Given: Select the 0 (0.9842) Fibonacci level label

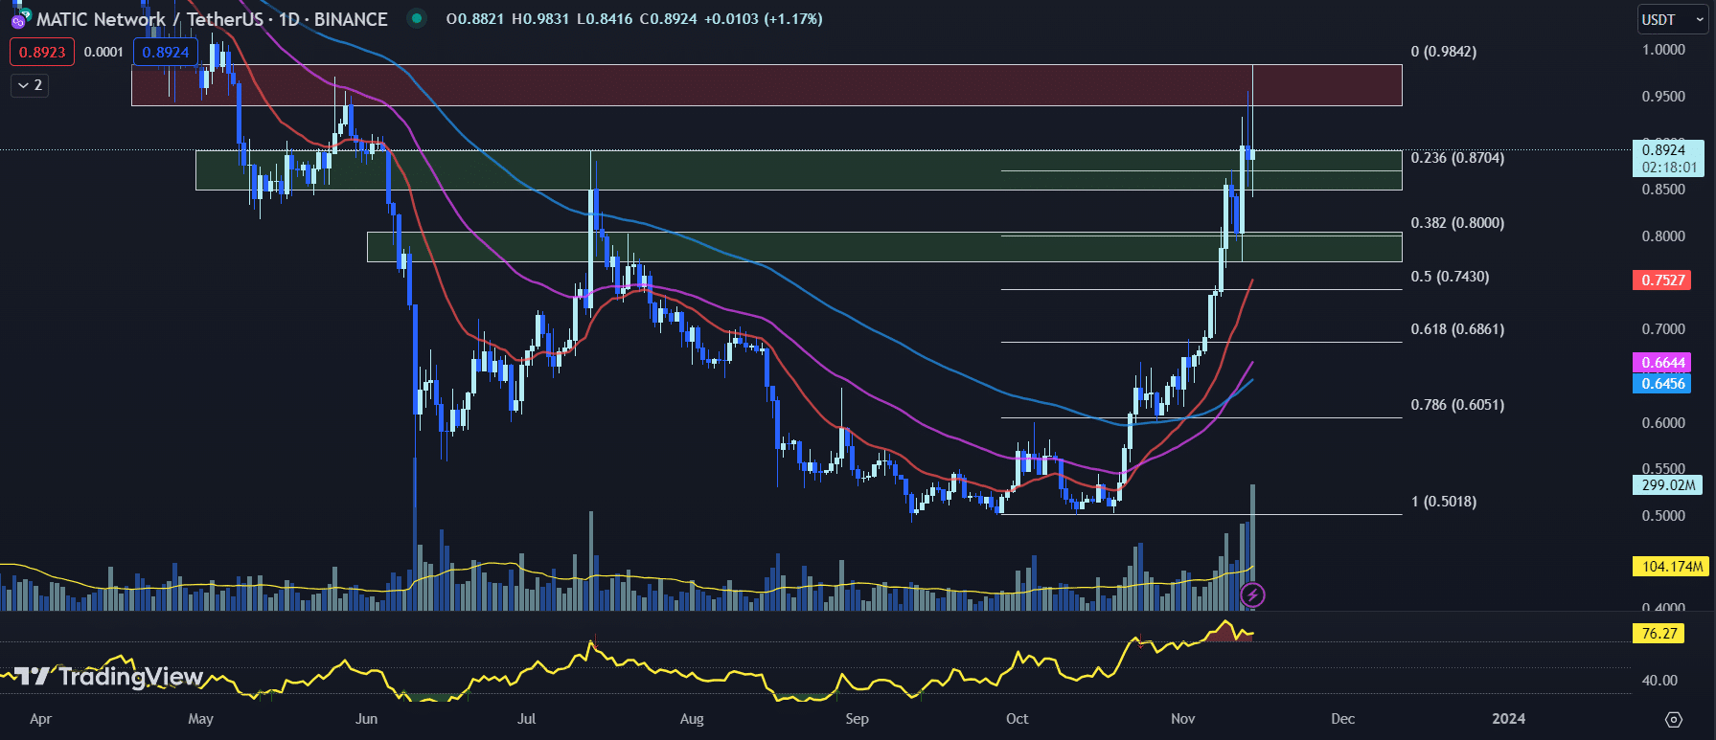Looking at the screenshot, I should click(x=1444, y=52).
